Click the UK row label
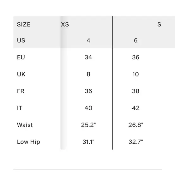 point(21,74)
